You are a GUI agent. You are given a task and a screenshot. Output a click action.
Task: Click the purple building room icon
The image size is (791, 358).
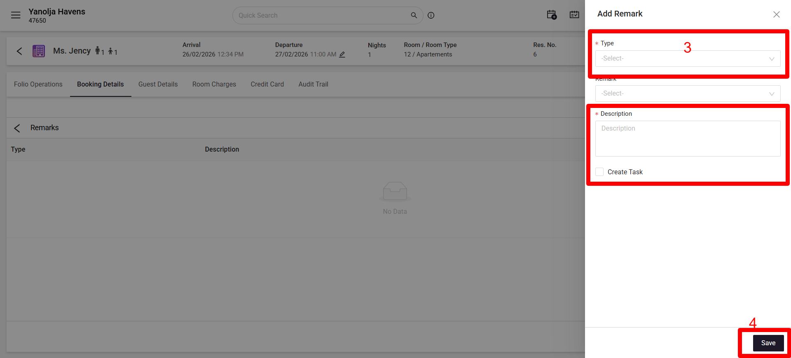tap(39, 51)
